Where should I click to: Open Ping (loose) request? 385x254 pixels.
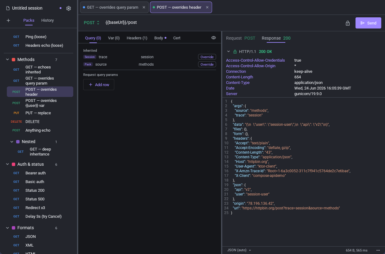tap(40, 37)
